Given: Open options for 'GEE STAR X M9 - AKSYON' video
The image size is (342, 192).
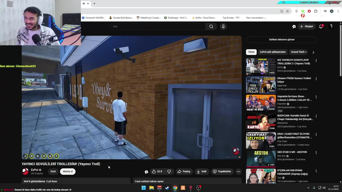Looking at the screenshot, I should pos(316,153).
